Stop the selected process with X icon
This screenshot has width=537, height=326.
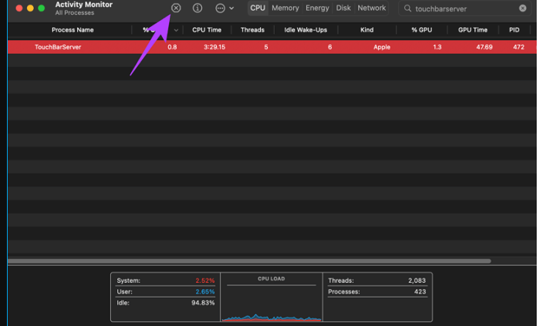[176, 8]
